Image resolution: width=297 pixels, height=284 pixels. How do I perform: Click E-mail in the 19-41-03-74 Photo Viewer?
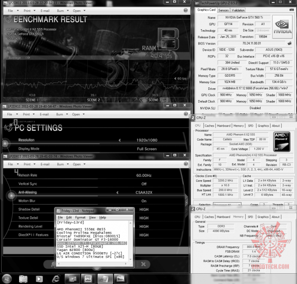(45, 164)
